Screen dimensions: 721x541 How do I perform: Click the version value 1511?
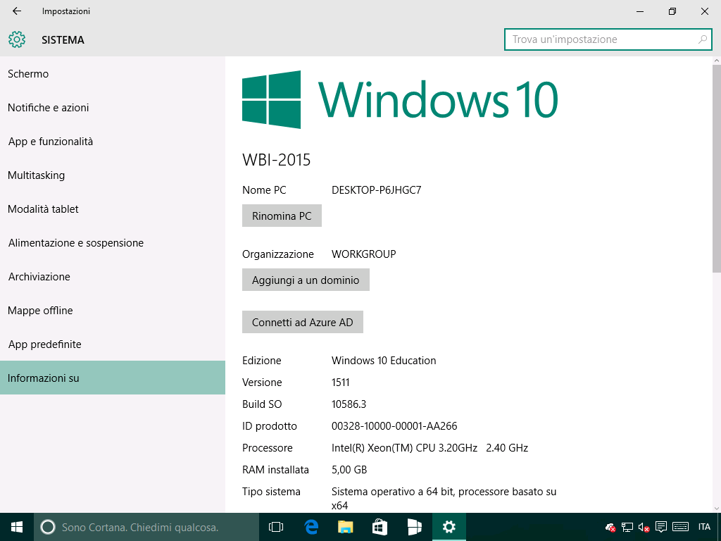click(340, 383)
